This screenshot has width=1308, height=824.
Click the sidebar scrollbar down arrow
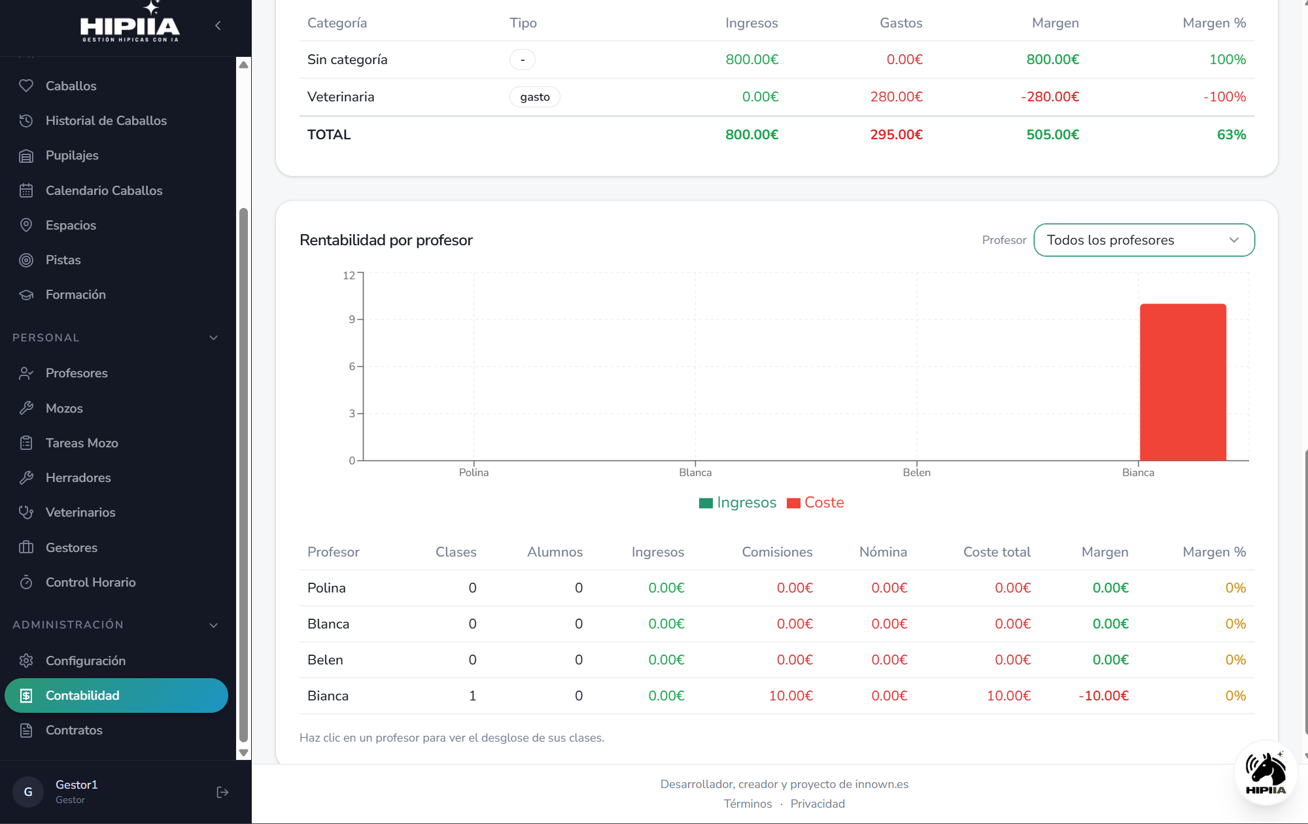243,753
